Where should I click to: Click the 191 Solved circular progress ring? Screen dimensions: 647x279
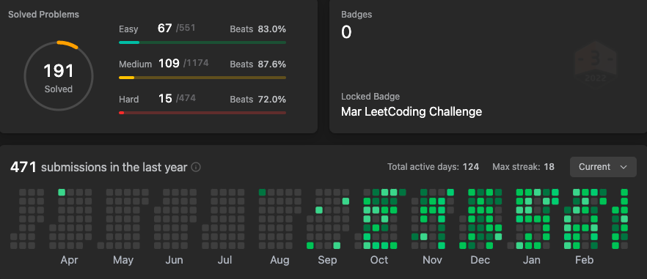59,76
